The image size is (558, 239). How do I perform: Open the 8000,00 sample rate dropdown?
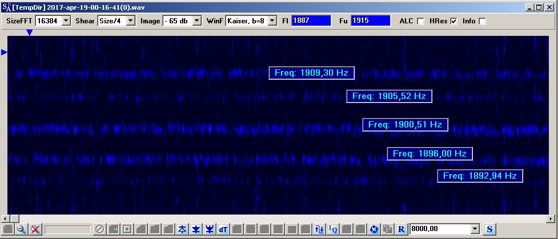475,229
